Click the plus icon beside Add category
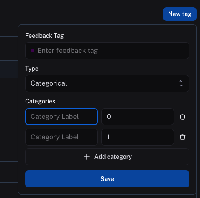The width and height of the screenshot is (200, 198). (87, 157)
